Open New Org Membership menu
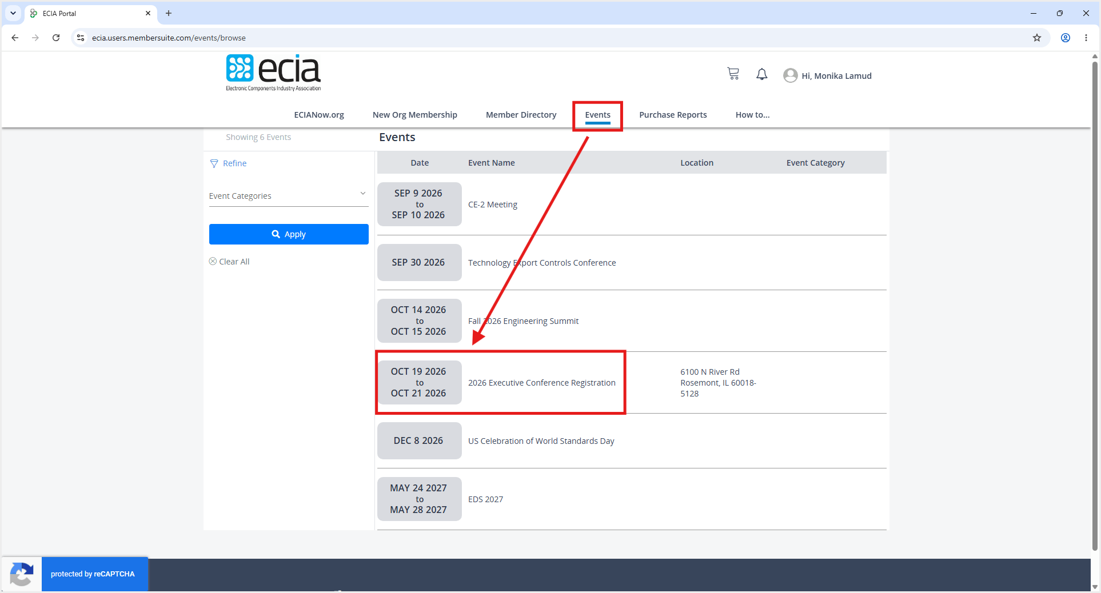The height and width of the screenshot is (593, 1101). click(x=415, y=115)
